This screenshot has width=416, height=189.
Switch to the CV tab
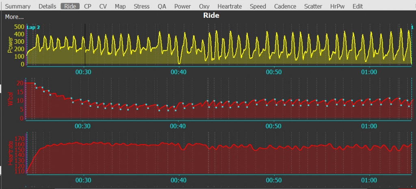(103, 6)
